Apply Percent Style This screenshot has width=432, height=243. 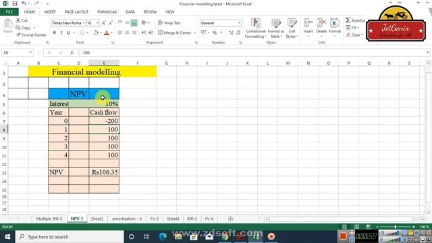pos(215,32)
